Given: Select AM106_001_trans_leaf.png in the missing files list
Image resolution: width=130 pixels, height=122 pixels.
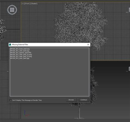Looking at the screenshot, I should [20, 49].
